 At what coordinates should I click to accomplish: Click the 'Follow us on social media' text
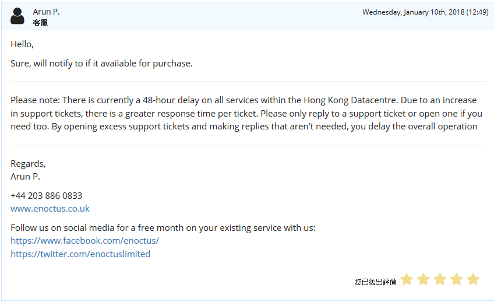(x=163, y=227)
